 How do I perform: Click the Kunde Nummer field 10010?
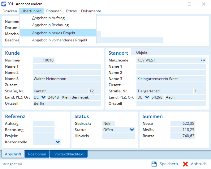44,60
